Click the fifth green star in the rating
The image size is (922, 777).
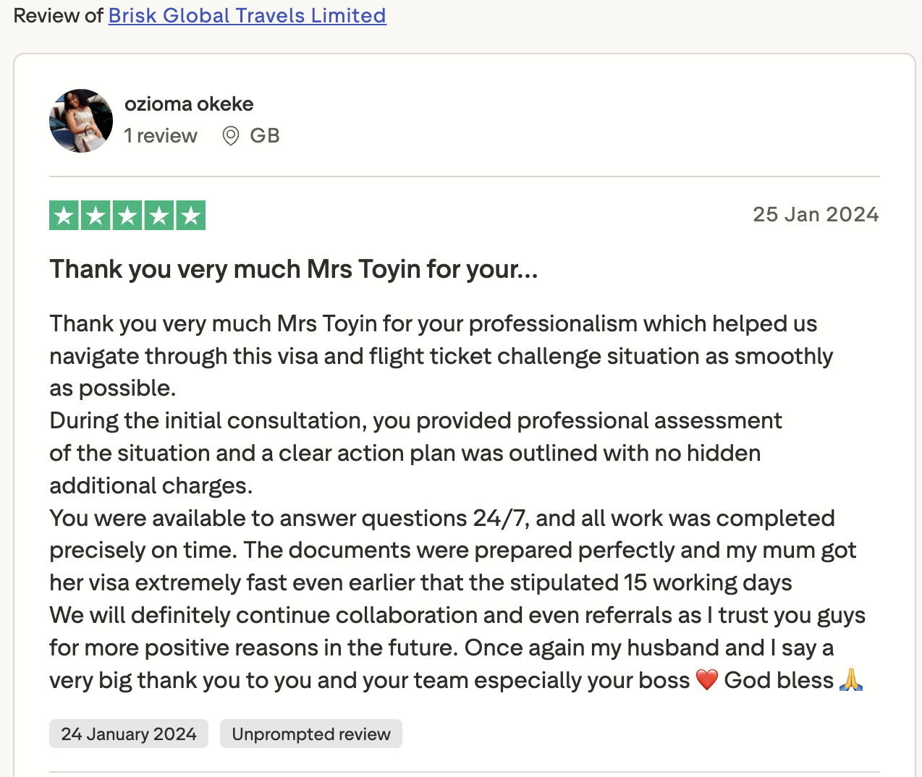(190, 214)
